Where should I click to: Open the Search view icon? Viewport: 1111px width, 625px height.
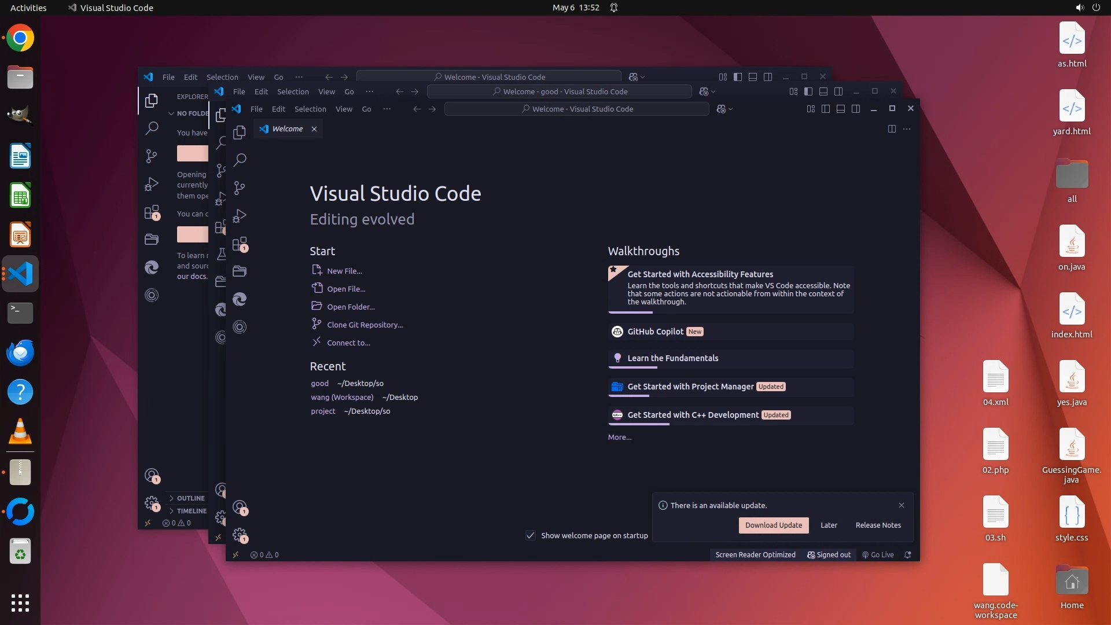point(240,160)
